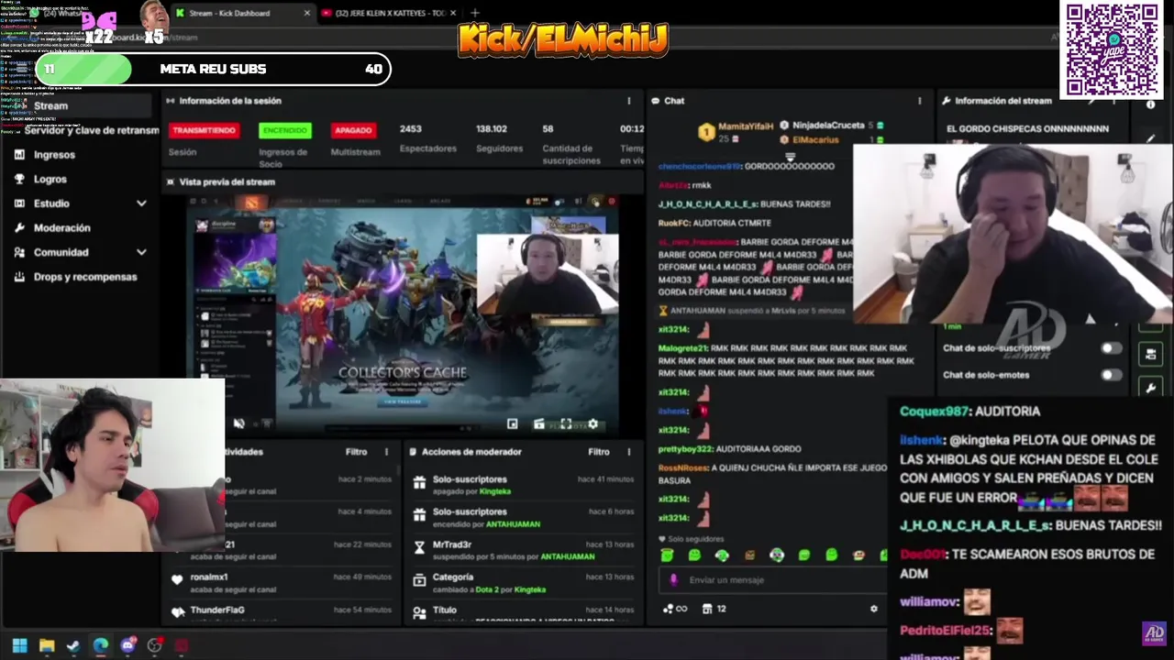Enter fullscreen on the stream preview
The height and width of the screenshot is (660, 1174).
coord(566,423)
